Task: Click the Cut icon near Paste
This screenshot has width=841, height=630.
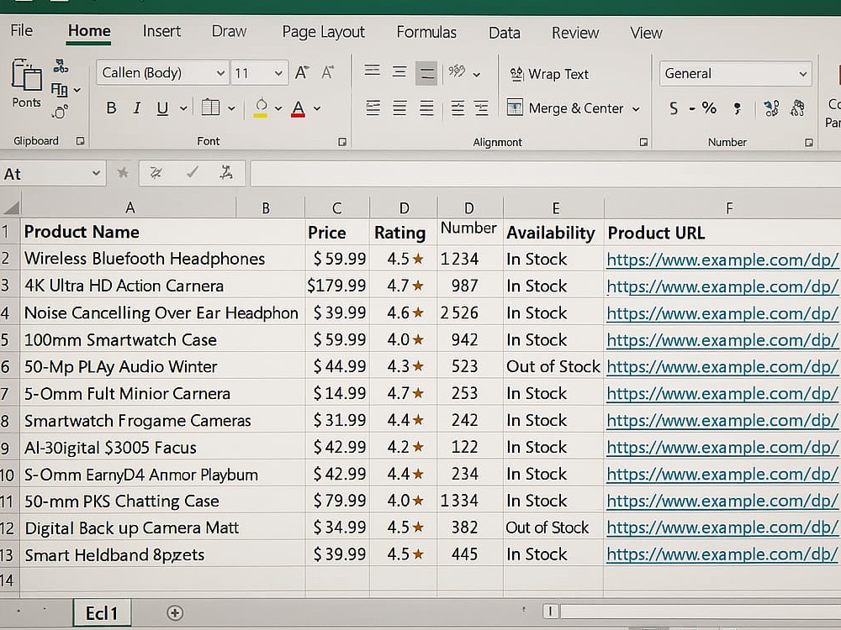Action: click(x=61, y=66)
